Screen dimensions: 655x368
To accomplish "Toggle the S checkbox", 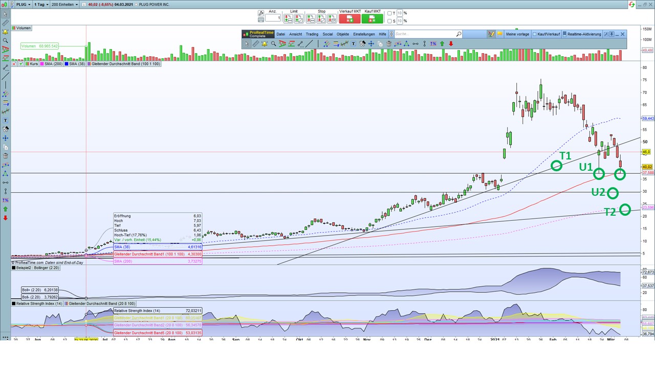I will point(389,21).
